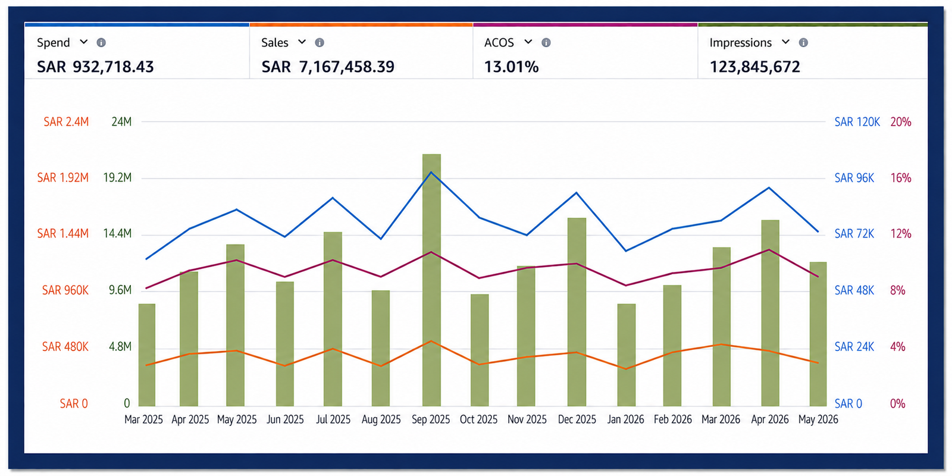The width and height of the screenshot is (952, 476).
Task: Click the Jun 2025 x-axis label
Action: point(285,419)
